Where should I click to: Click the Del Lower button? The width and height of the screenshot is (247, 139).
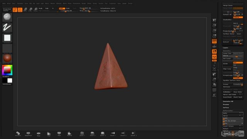point(227,59)
